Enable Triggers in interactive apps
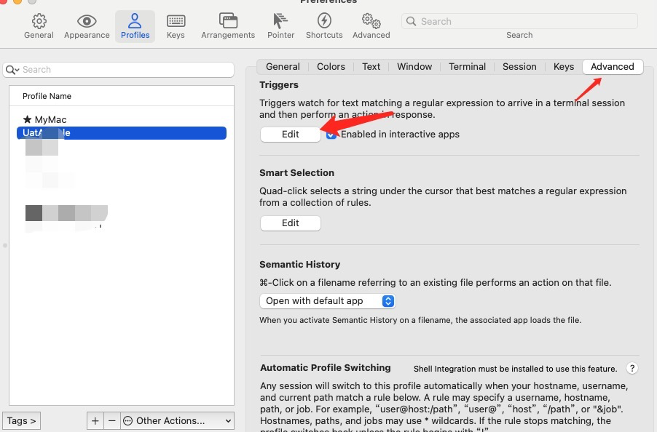The width and height of the screenshot is (657, 432). click(x=331, y=134)
